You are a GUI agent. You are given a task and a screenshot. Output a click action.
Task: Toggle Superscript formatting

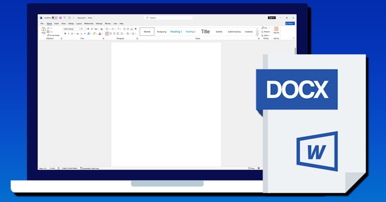tap(85, 34)
